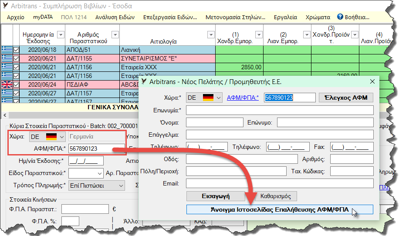The image size is (399, 236).
Task: Open the Βοήθεια help icon
Action: (x=340, y=17)
